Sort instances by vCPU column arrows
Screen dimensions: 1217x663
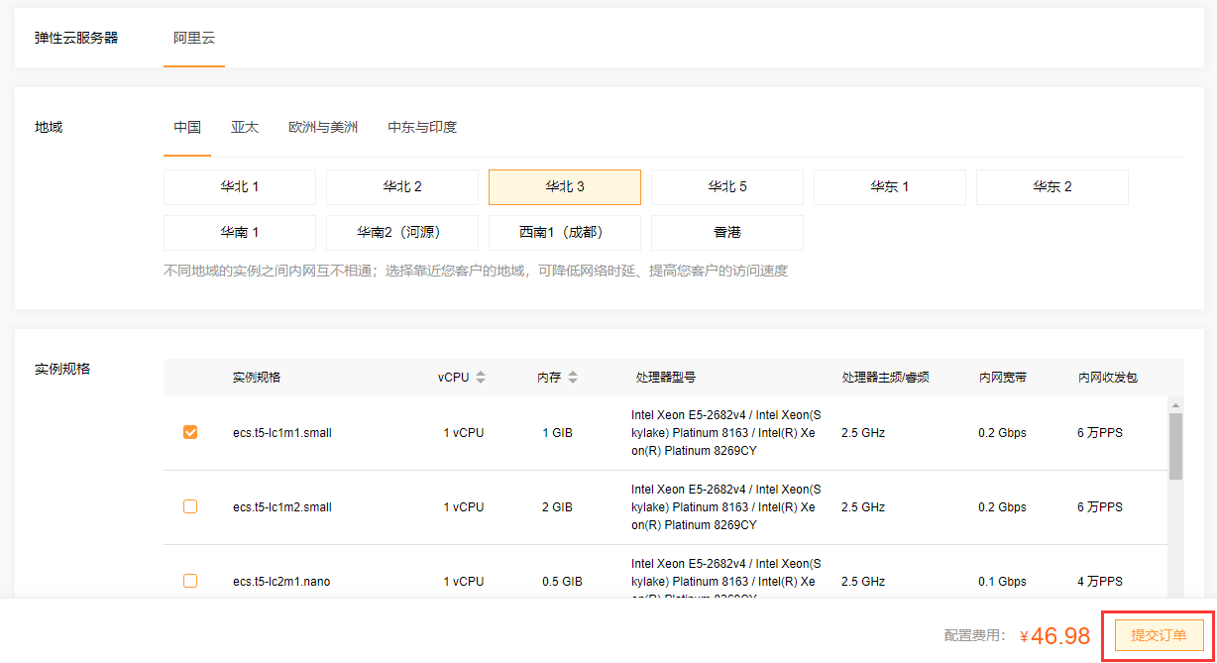(481, 378)
